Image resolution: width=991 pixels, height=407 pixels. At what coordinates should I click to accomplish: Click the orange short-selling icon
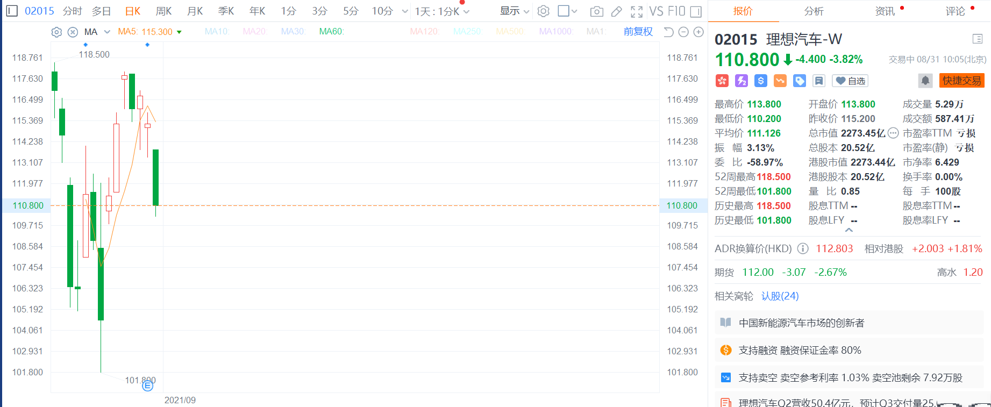coord(780,81)
